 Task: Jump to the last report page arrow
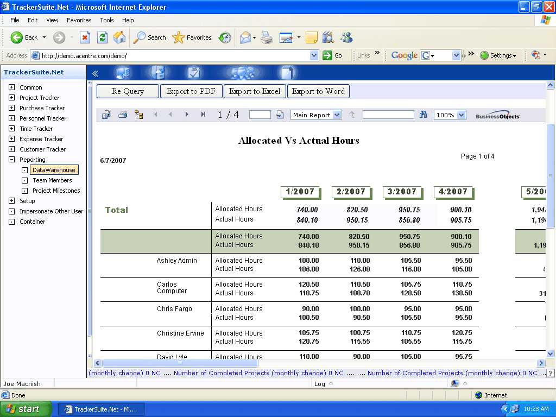tap(203, 115)
